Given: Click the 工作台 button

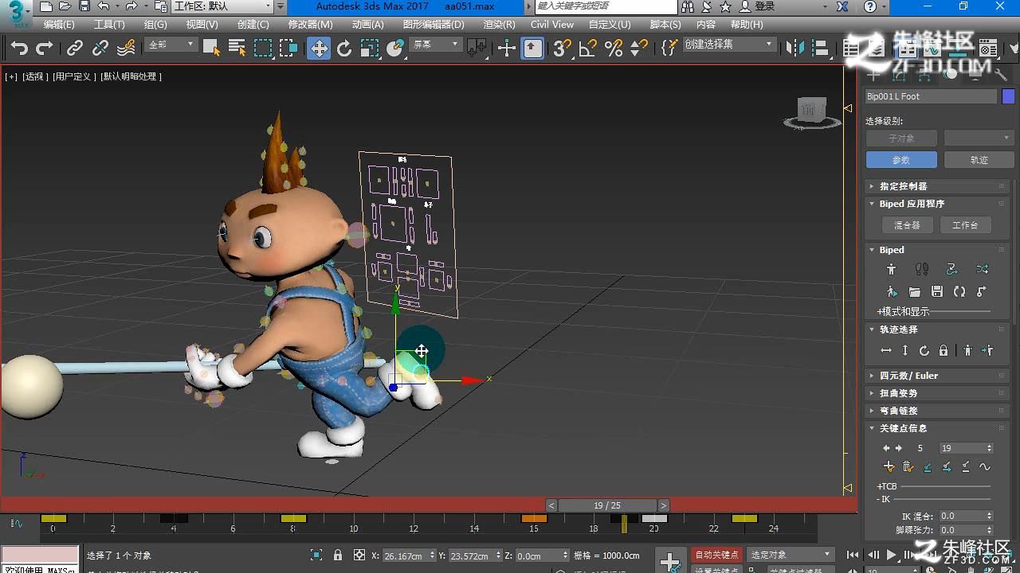Looking at the screenshot, I should point(965,225).
